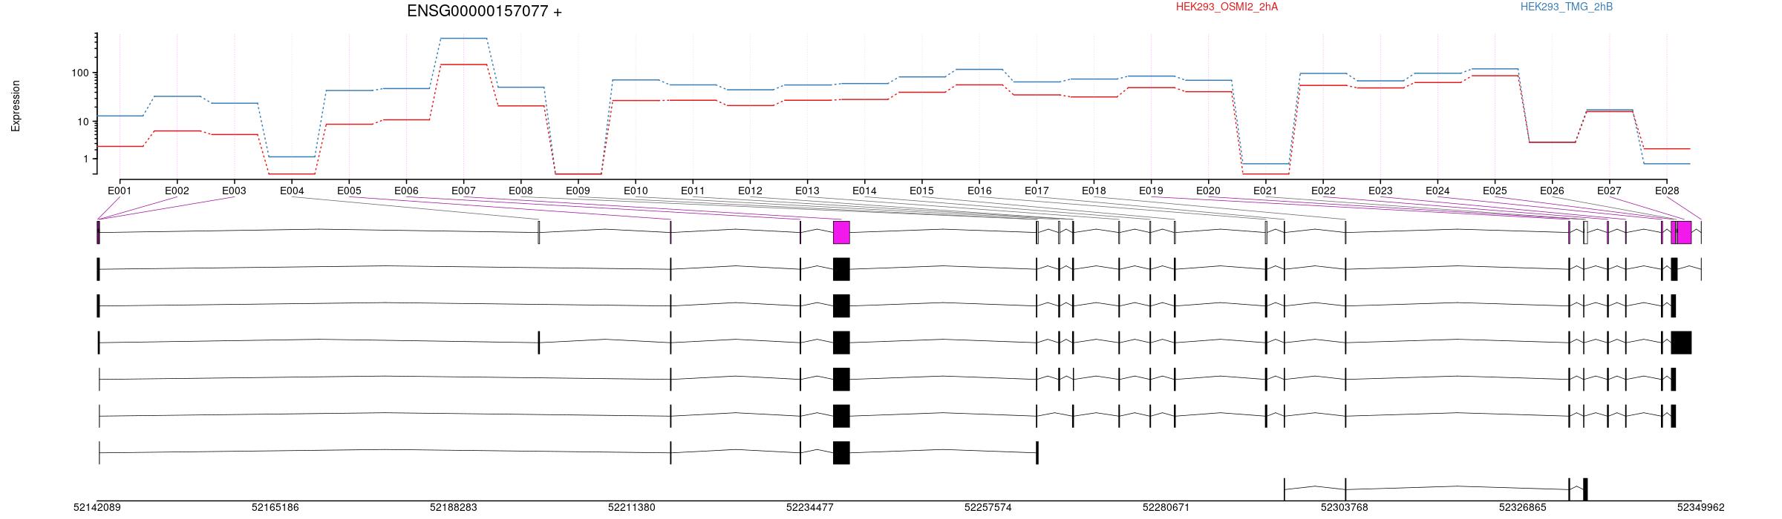The width and height of the screenshot is (1782, 519).
Task: Click the y-axis tick label 10
Action: (x=82, y=122)
